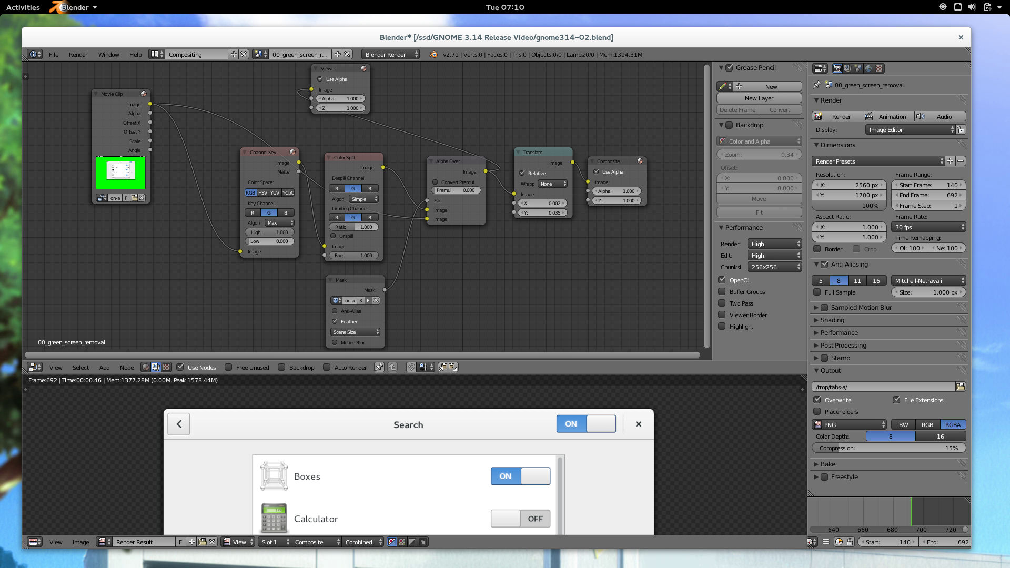Click the lock interface icon beside Image Editor
Screen dimensions: 1010x568
(x=961, y=130)
